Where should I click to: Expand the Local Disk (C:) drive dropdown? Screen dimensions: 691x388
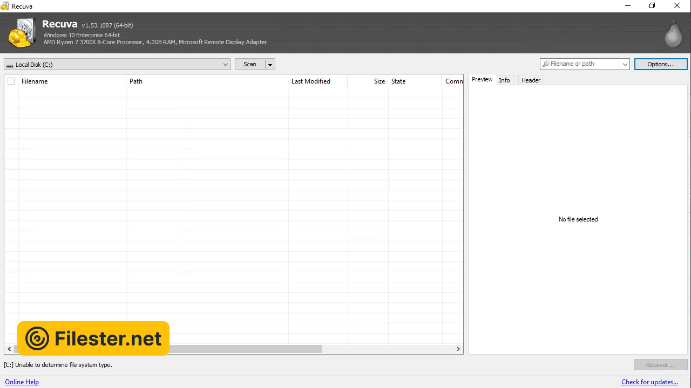point(226,65)
